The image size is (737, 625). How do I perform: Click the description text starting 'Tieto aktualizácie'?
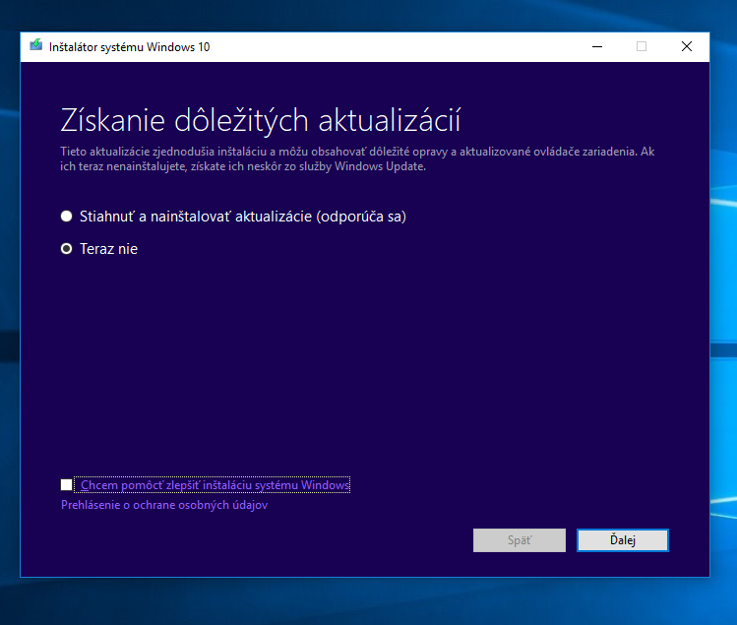[x=357, y=158]
